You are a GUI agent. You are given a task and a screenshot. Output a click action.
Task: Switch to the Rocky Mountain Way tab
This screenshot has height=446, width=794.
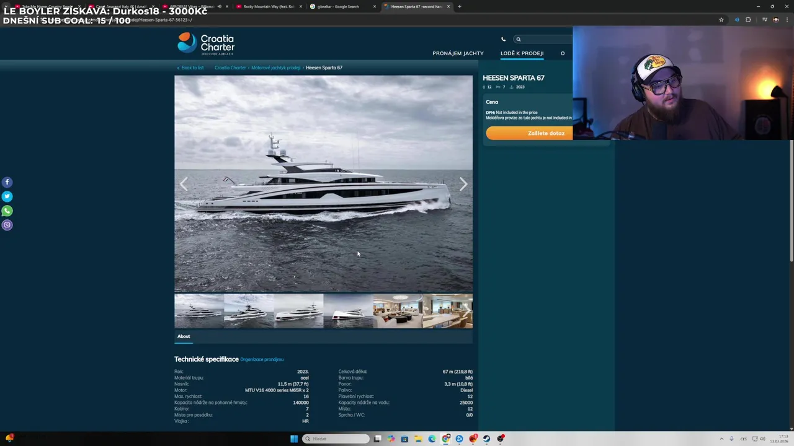click(269, 6)
